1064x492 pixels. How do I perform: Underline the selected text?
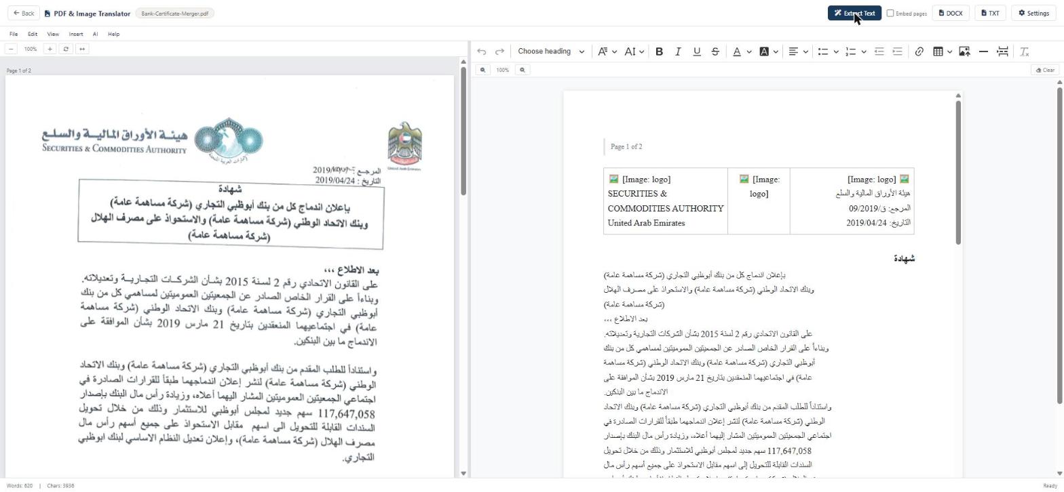(x=696, y=52)
